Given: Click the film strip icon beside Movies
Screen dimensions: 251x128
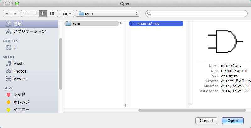Looking at the screenshot, I should 8,79.
